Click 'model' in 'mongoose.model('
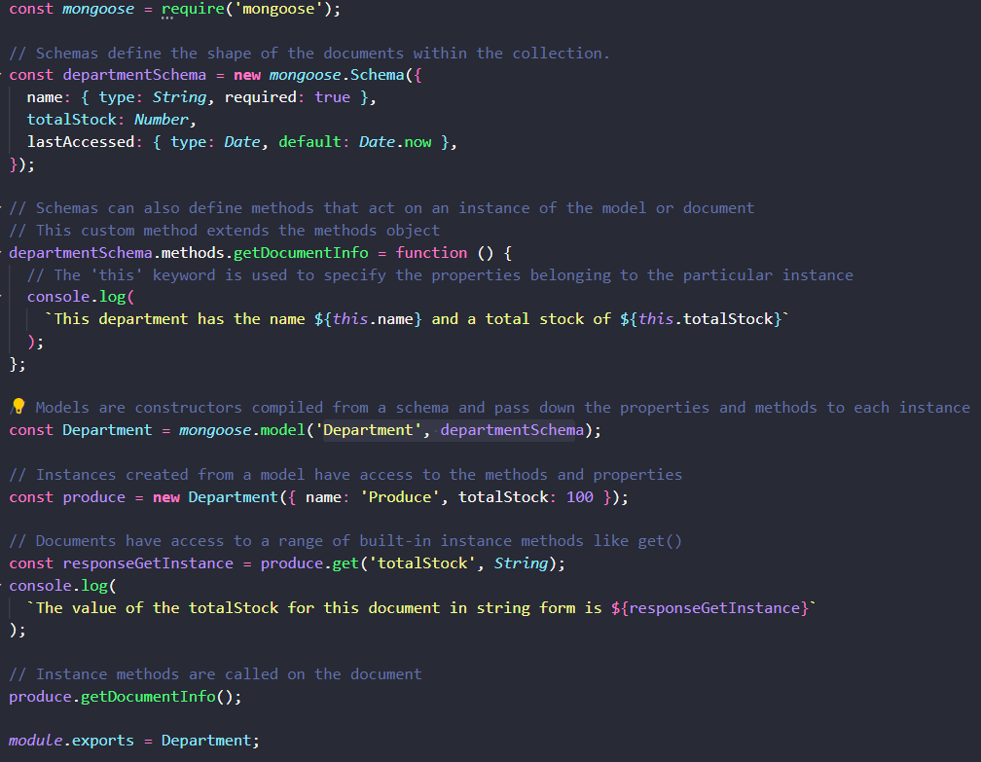Image resolution: width=981 pixels, height=762 pixels. coord(283,430)
